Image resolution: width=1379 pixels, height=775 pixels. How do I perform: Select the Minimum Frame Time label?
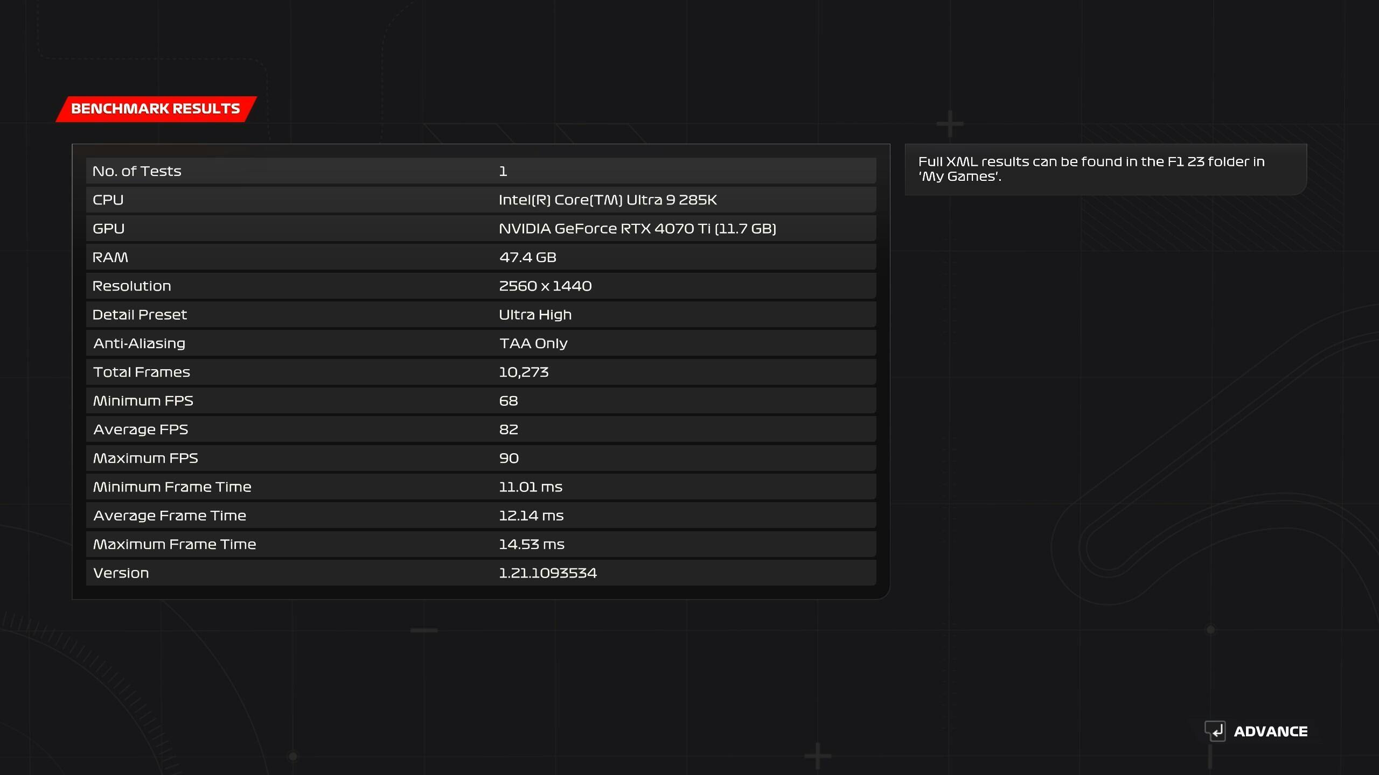pyautogui.click(x=172, y=487)
